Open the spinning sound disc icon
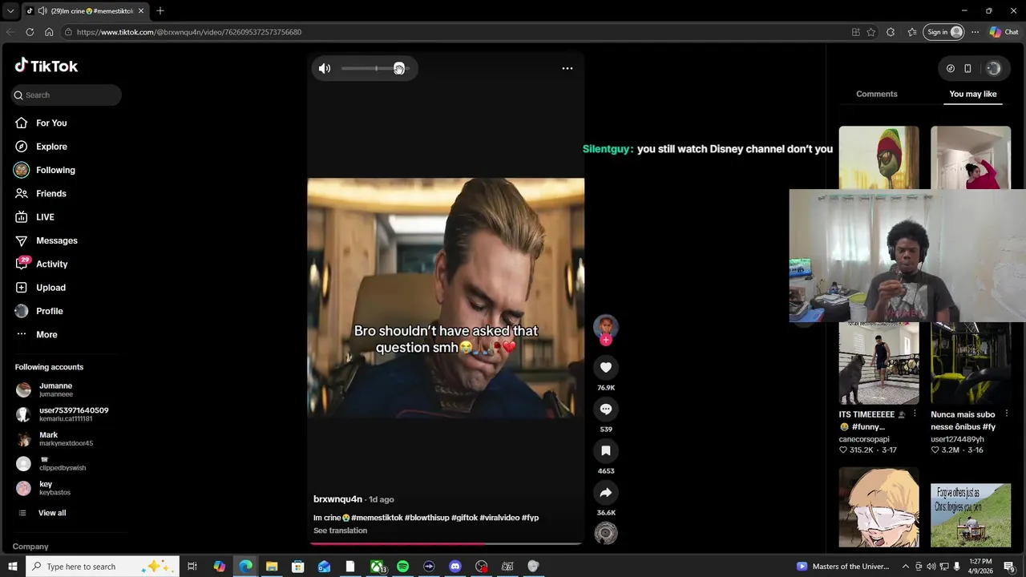This screenshot has height=577, width=1026. [606, 533]
